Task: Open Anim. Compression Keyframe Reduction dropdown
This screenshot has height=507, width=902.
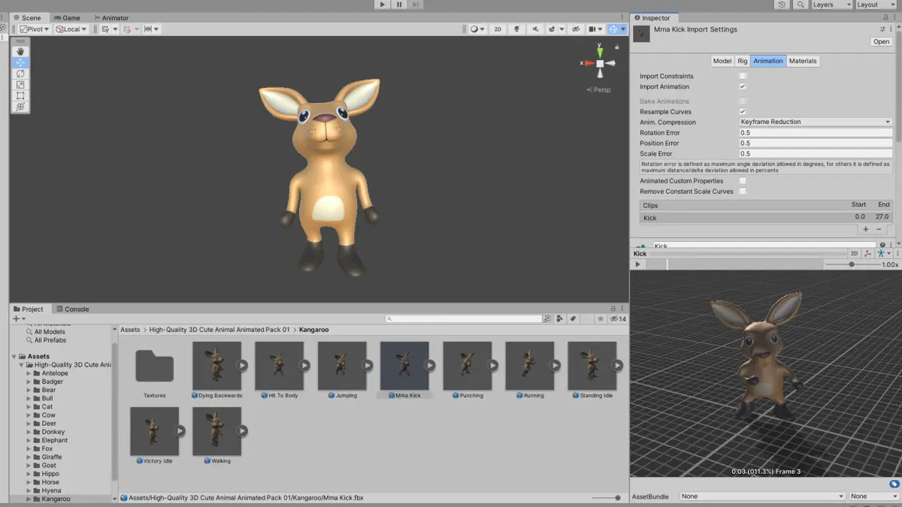Action: click(816, 122)
